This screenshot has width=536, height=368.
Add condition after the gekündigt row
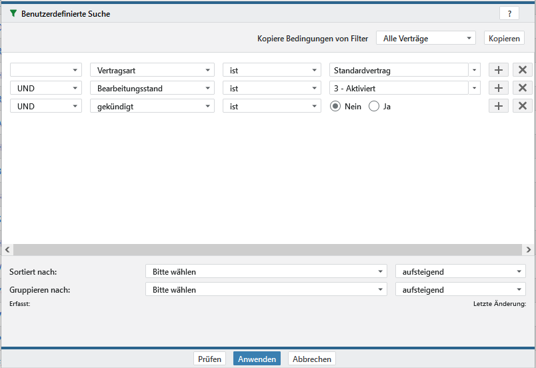click(x=498, y=106)
